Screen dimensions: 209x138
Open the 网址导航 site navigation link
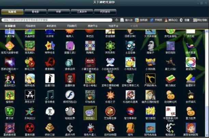tap(200, 20)
